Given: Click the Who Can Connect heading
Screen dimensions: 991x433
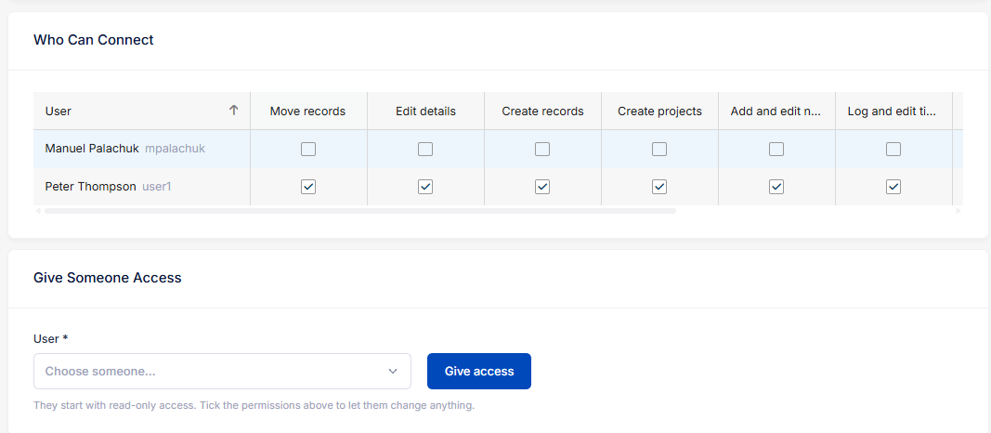Looking at the screenshot, I should tap(94, 40).
